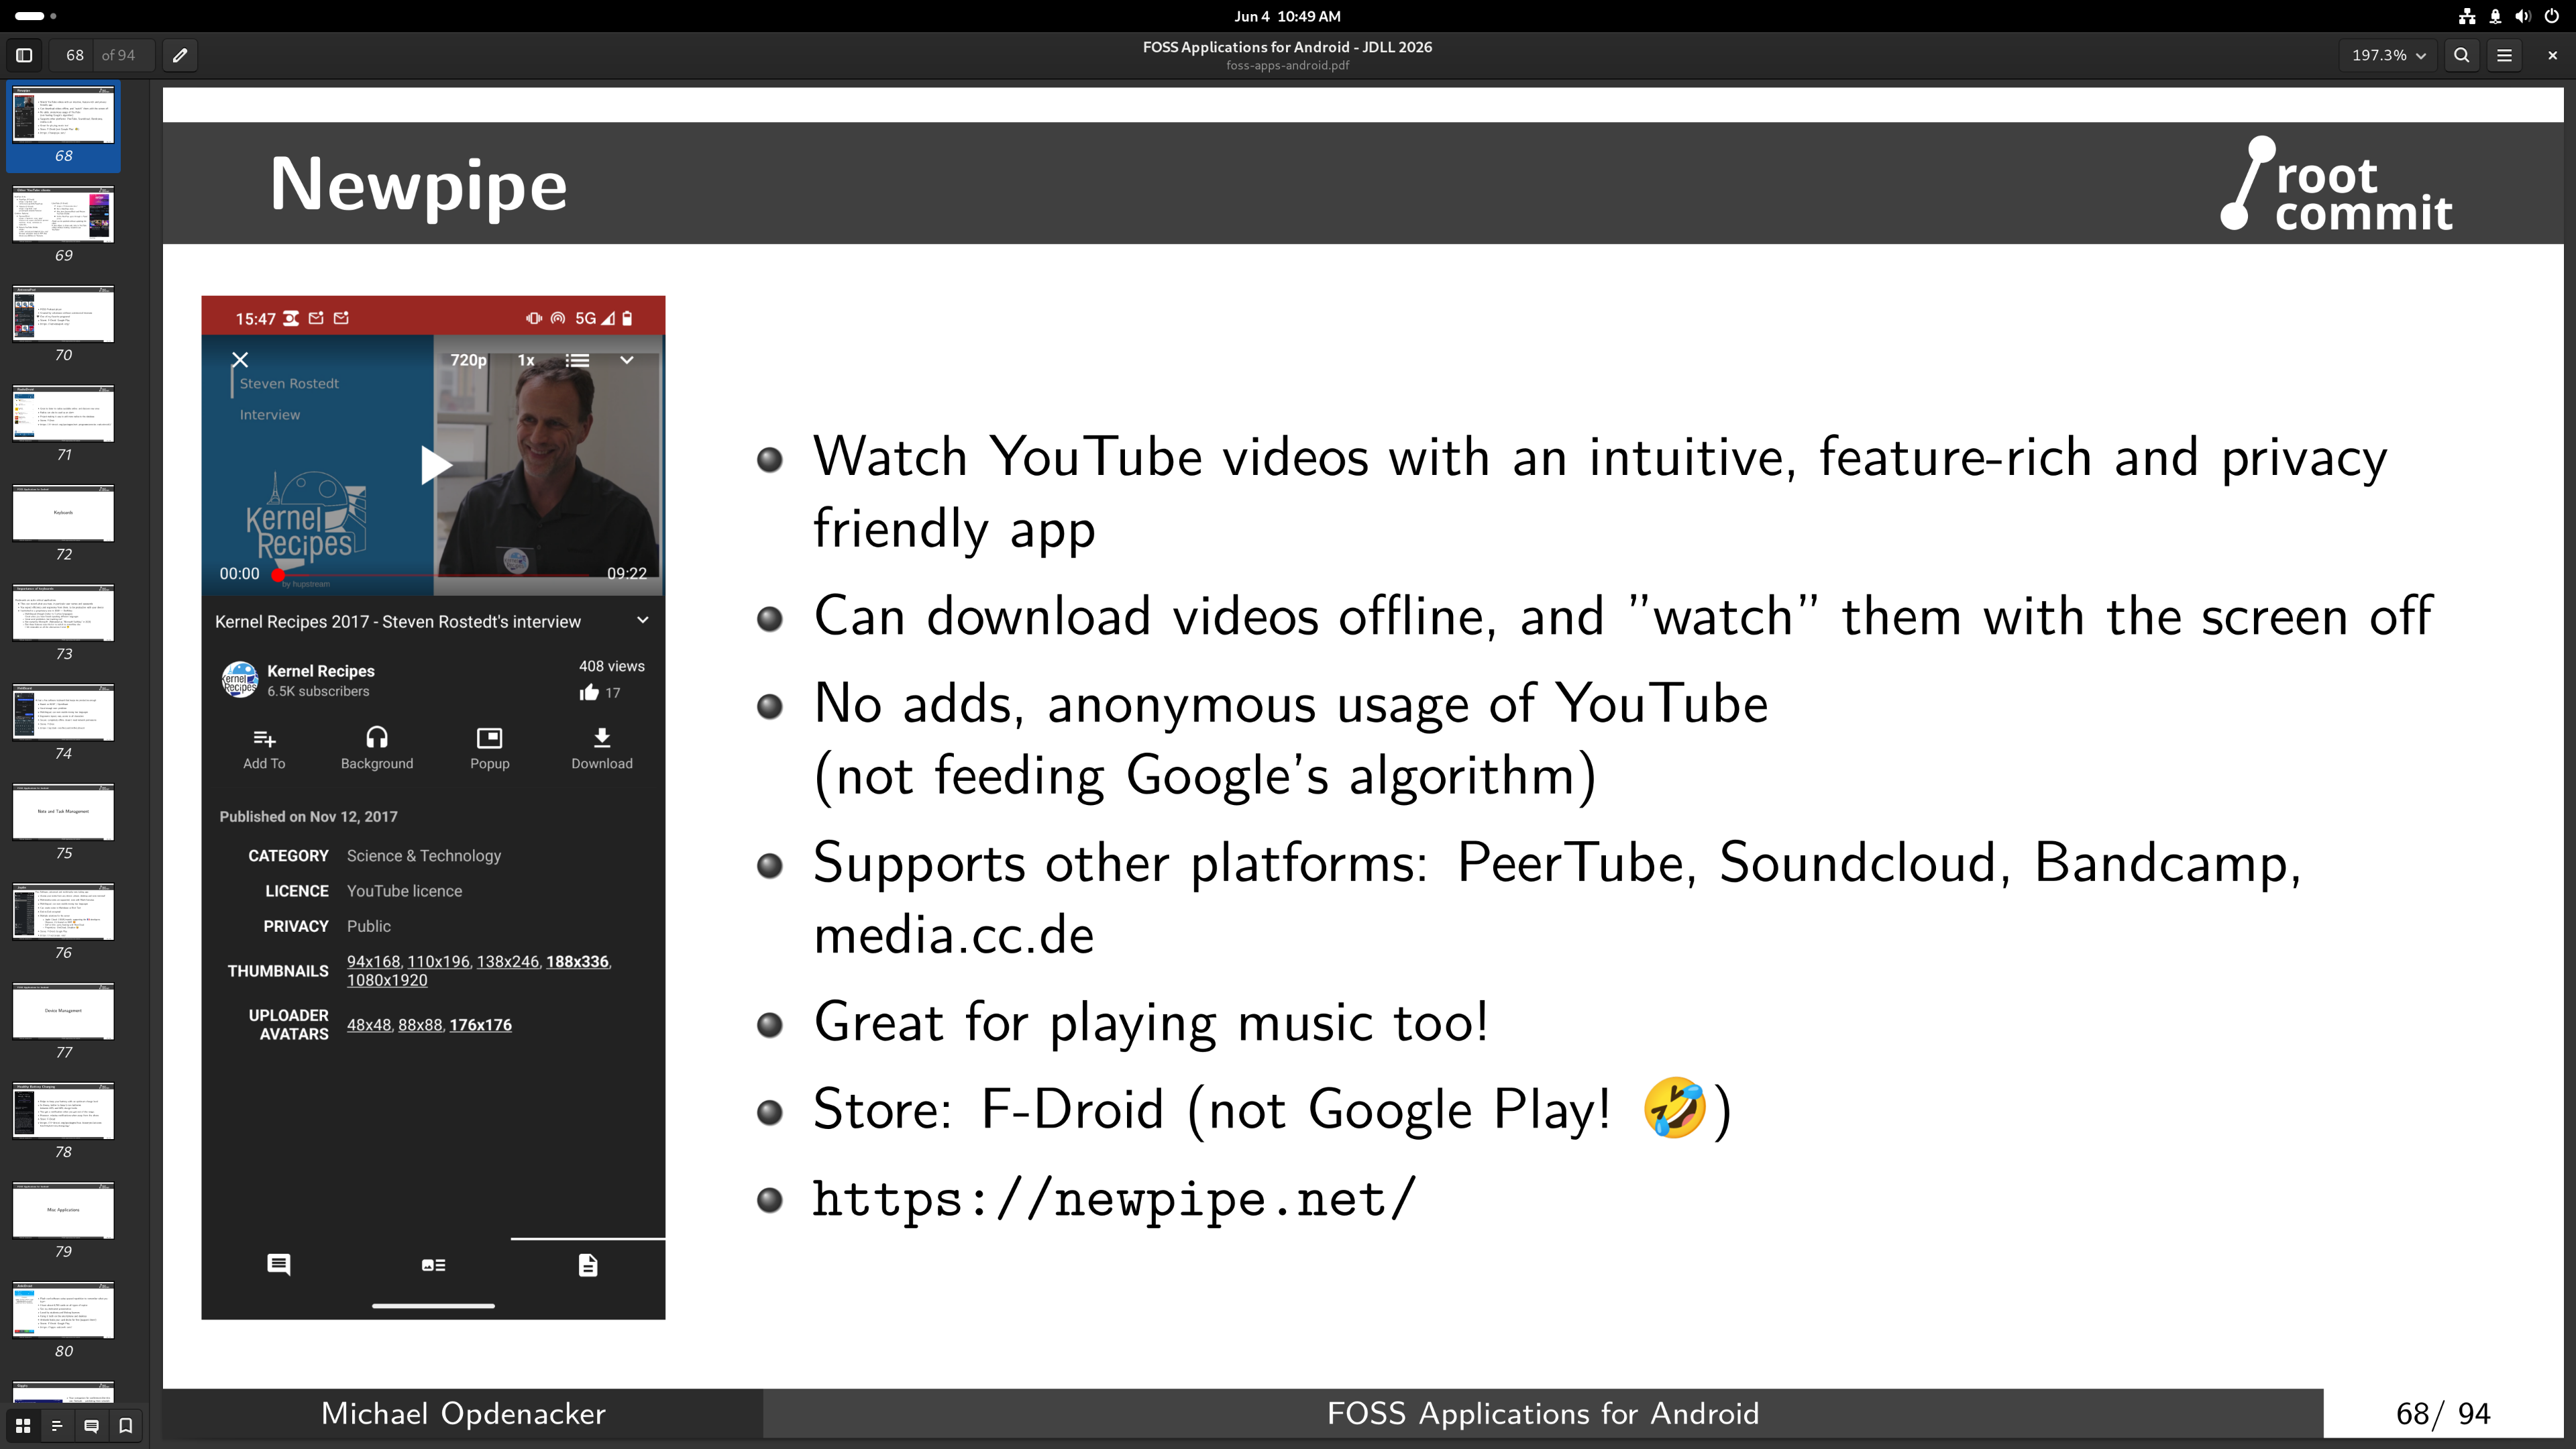Click the 1080x1920 thumbnail link
Image resolution: width=2576 pixels, height=1449 pixels.
[387, 981]
